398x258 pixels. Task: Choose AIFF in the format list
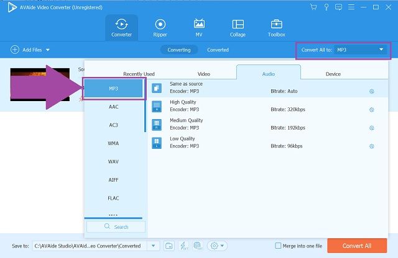coord(113,180)
